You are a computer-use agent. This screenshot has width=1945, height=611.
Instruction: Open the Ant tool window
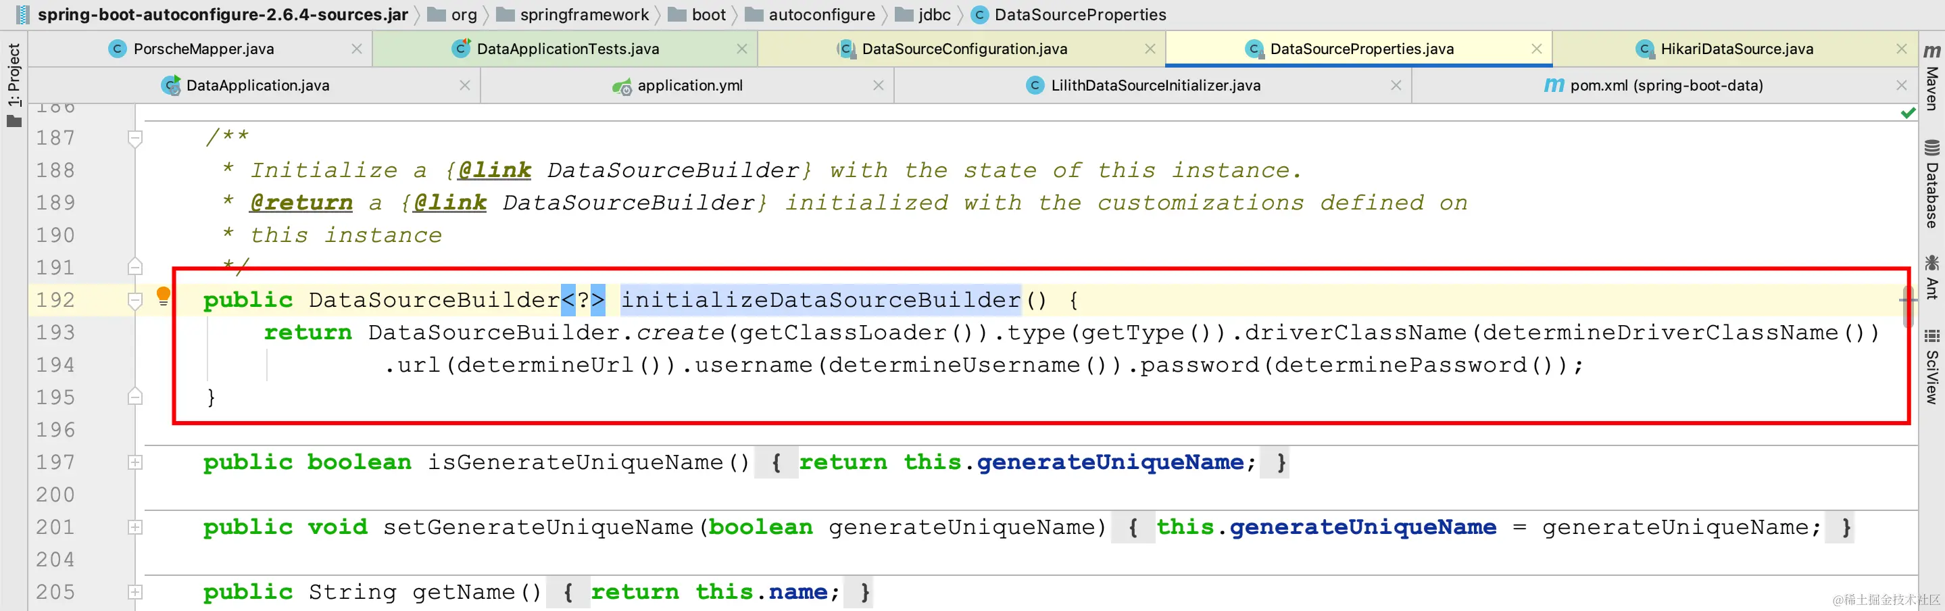point(1932,277)
